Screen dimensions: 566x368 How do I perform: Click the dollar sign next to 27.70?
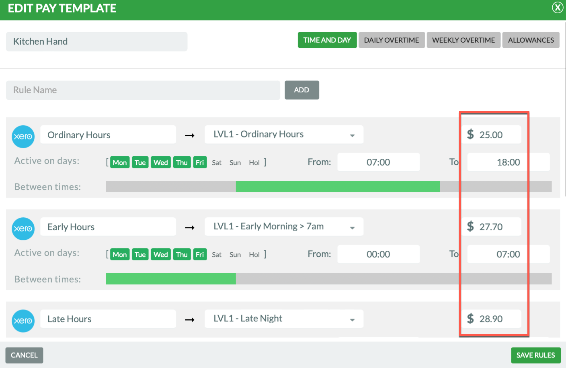coord(470,227)
